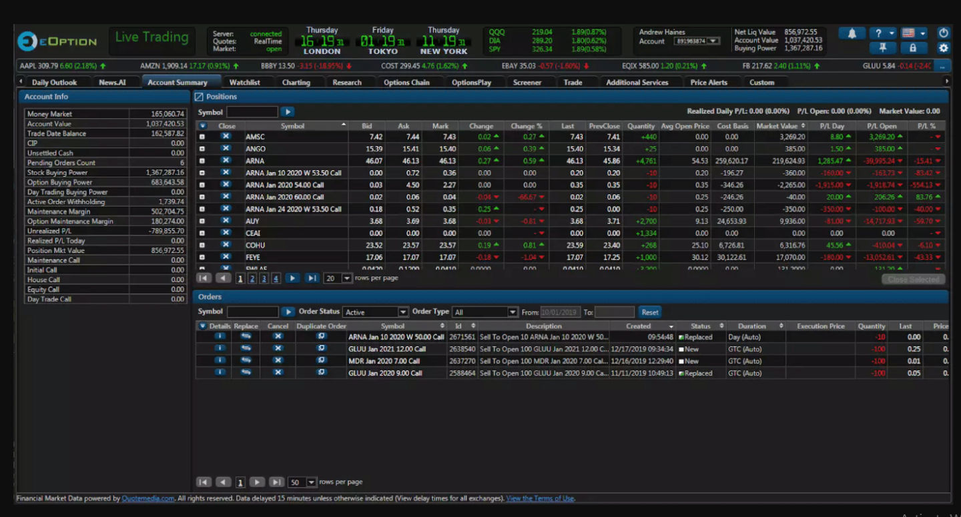The height and width of the screenshot is (517, 961).
Task: Duplicate the MDR Jan 2020 7.00 order
Action: click(321, 360)
